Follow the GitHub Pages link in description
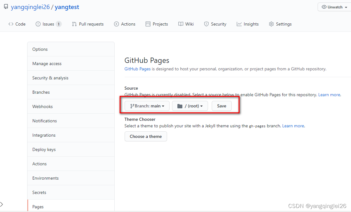The image size is (351, 212). (x=137, y=69)
